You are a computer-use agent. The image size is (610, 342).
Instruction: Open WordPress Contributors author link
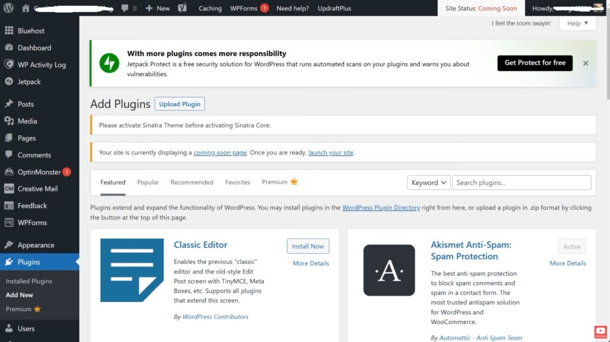[x=215, y=317]
